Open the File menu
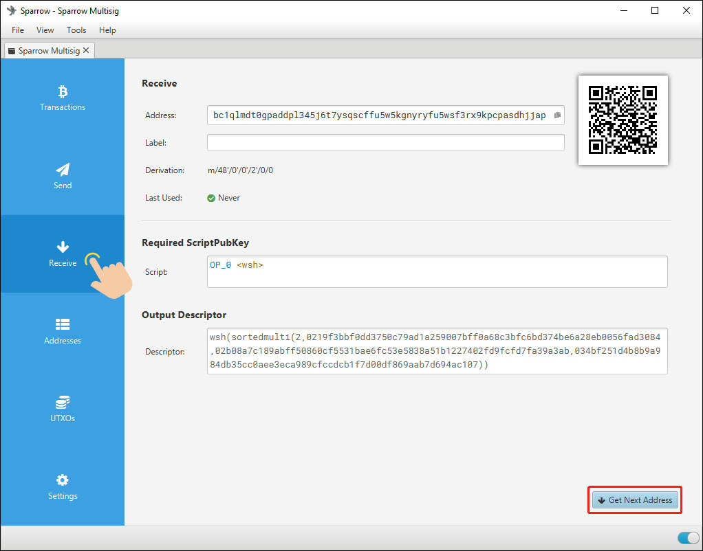This screenshot has height=551, width=703. click(x=18, y=30)
